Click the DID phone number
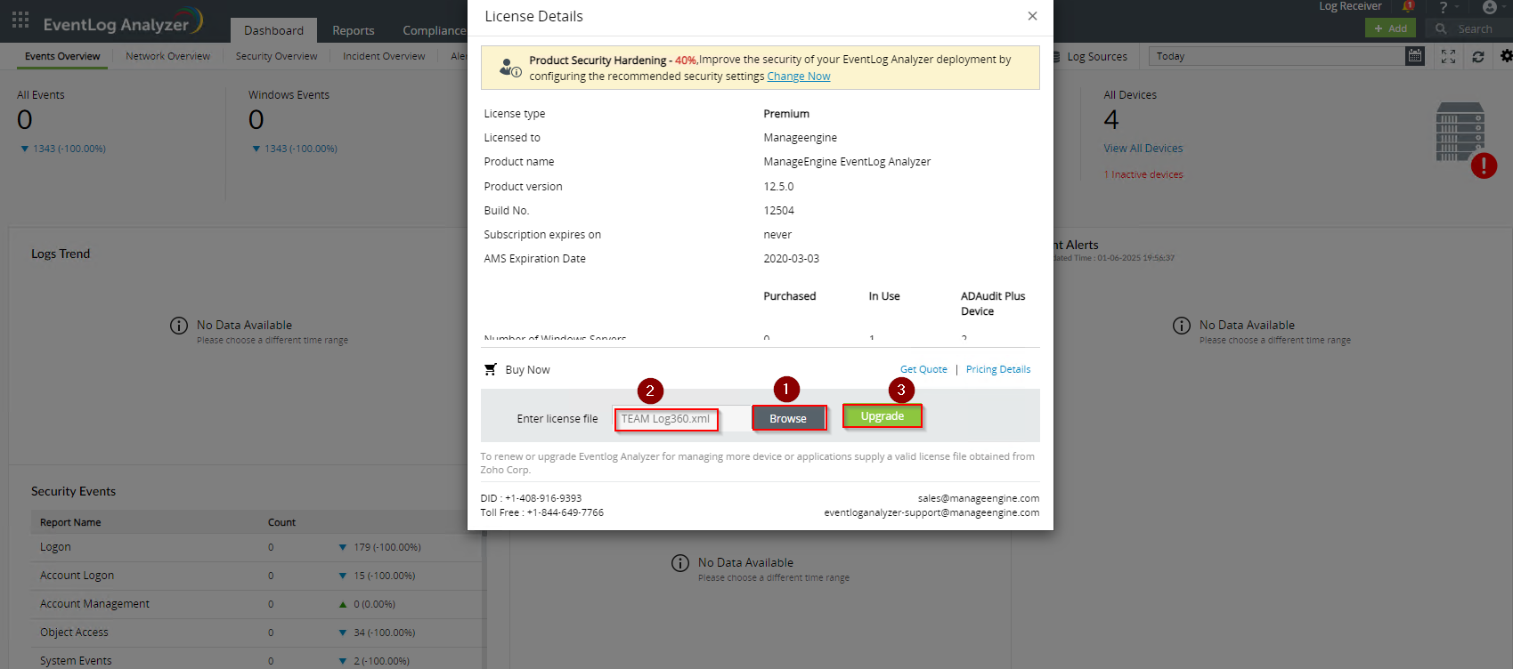1513x669 pixels. [543, 498]
